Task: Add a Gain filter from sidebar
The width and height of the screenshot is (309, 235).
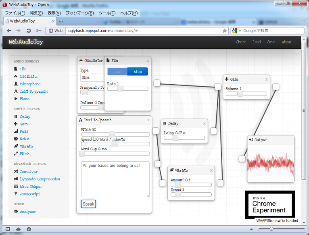Action: click(x=24, y=124)
